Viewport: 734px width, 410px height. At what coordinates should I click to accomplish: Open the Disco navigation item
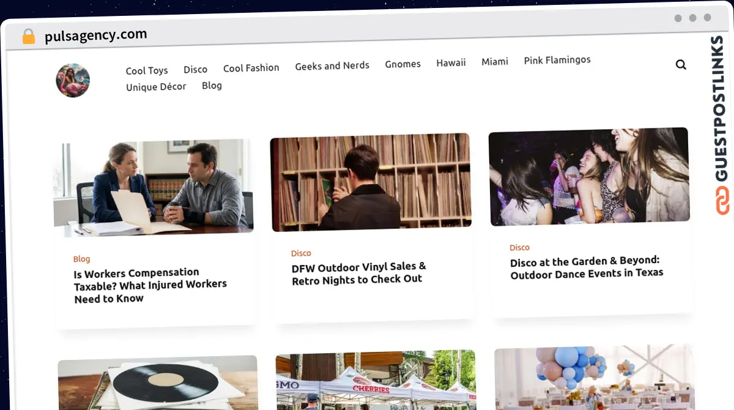point(196,69)
